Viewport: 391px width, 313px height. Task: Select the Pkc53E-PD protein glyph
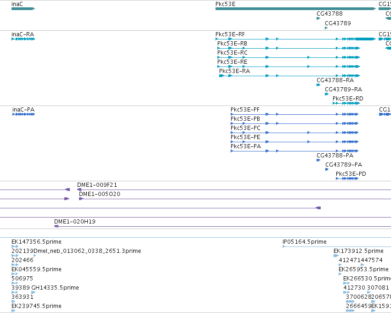pyautogui.click(x=347, y=179)
